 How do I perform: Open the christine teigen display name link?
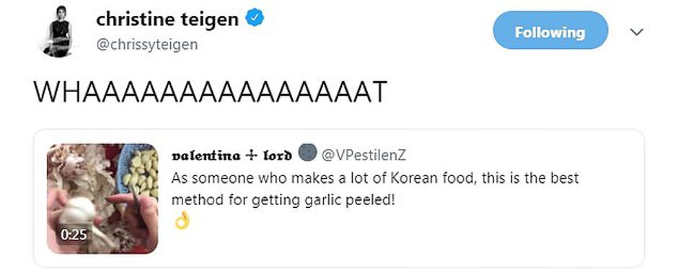167,19
